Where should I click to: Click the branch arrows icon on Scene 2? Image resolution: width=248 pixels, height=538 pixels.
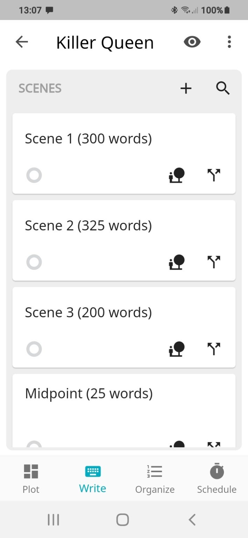[x=214, y=262]
